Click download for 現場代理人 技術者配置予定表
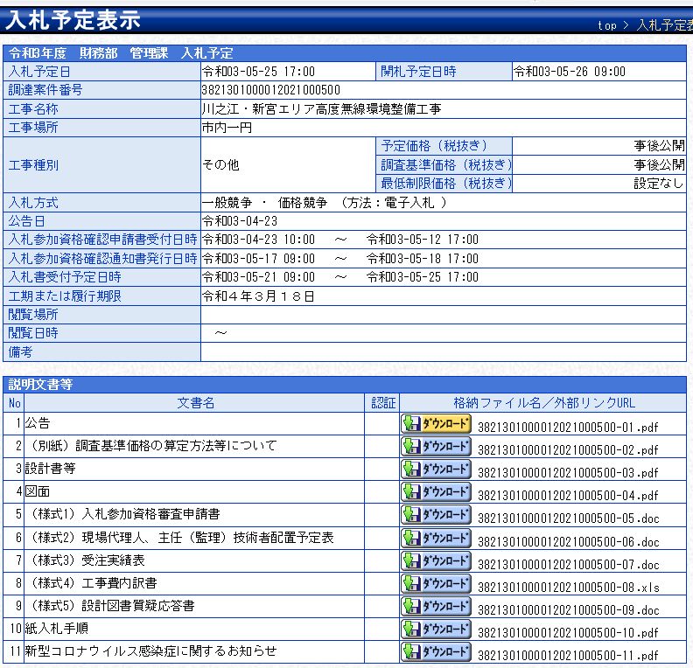 coord(436,538)
